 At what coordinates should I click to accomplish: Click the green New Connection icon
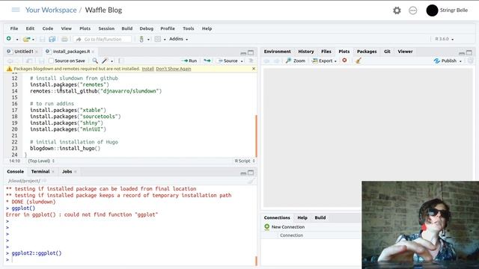266,227
